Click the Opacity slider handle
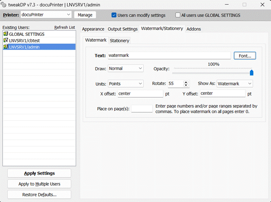 pos(252,72)
